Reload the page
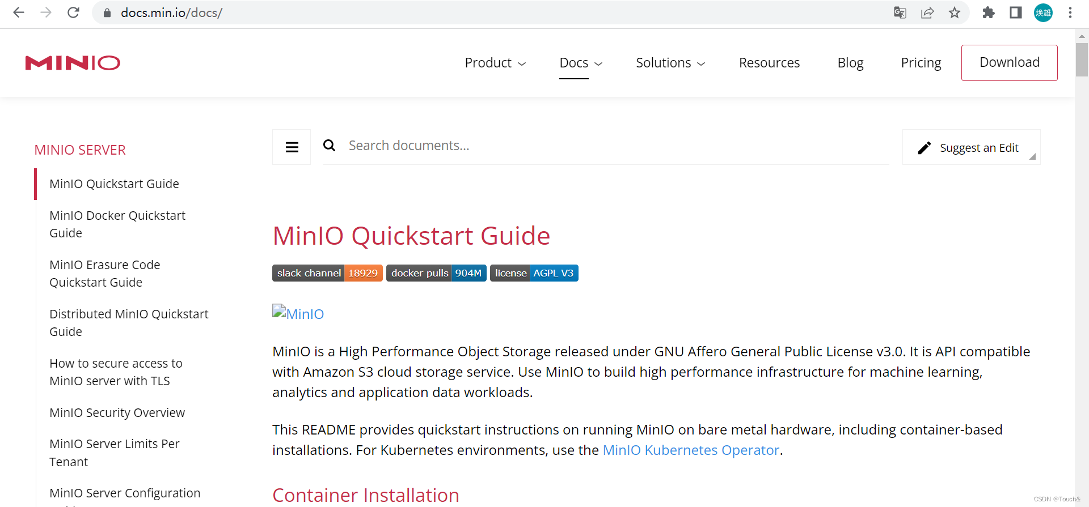The height and width of the screenshot is (507, 1089). click(x=73, y=12)
